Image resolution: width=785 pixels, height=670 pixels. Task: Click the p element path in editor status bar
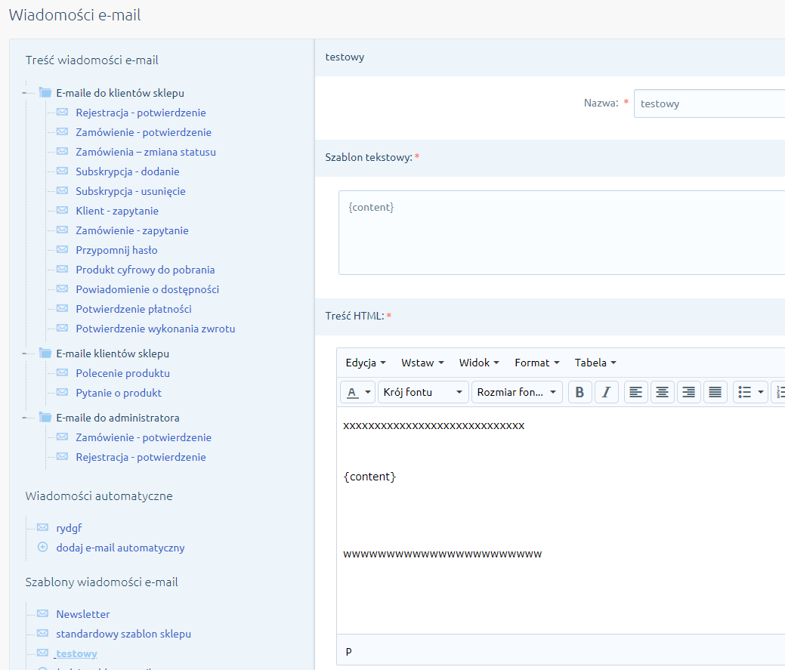point(349,651)
